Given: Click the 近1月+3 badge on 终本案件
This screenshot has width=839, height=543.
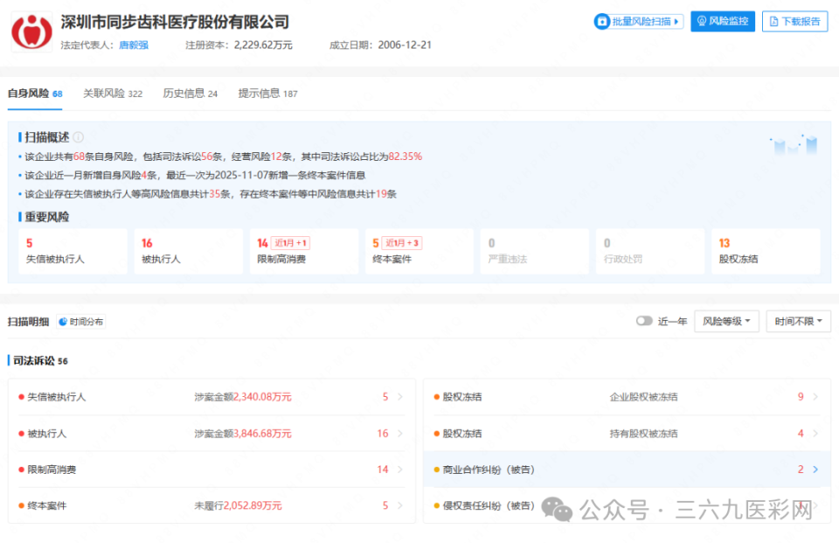Looking at the screenshot, I should point(402,243).
